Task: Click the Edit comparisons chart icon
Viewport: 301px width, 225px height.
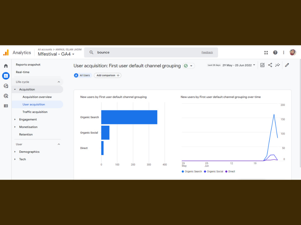Action: [262, 65]
